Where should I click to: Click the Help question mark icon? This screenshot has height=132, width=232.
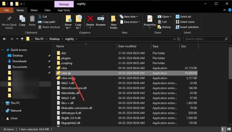(230, 10)
